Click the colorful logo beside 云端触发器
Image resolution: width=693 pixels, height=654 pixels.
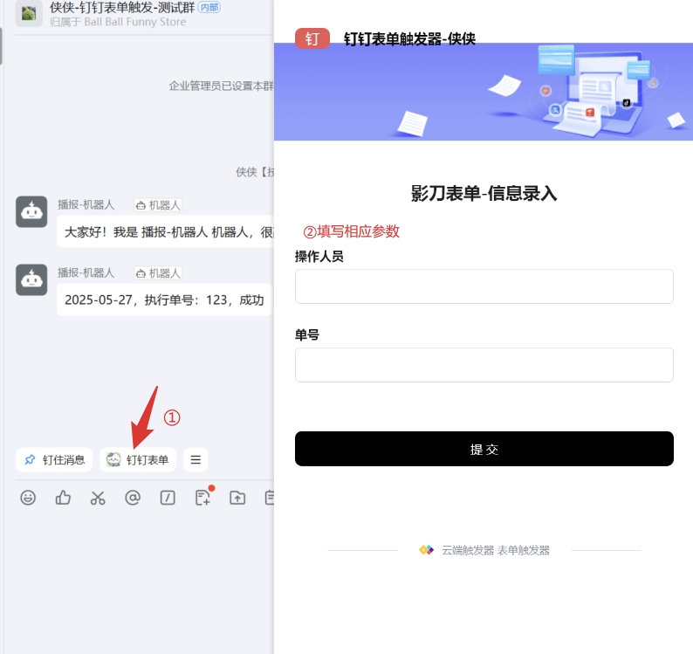coord(426,550)
